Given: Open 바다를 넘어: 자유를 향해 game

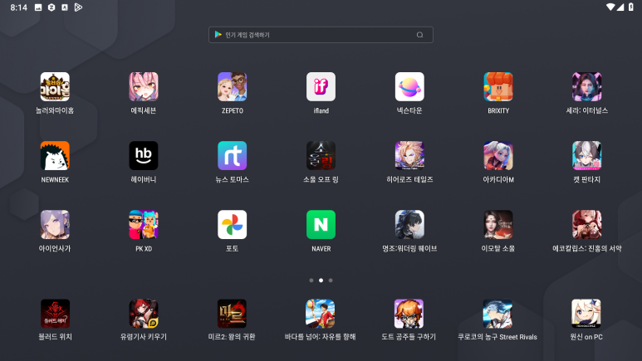Looking at the screenshot, I should click(x=321, y=314).
